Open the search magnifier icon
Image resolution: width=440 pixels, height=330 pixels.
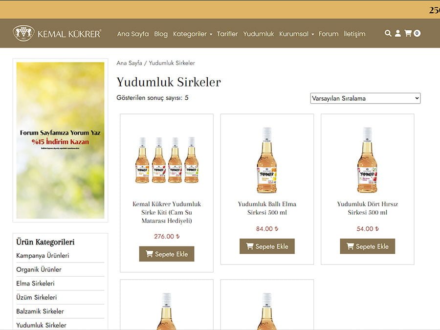pyautogui.click(x=388, y=33)
